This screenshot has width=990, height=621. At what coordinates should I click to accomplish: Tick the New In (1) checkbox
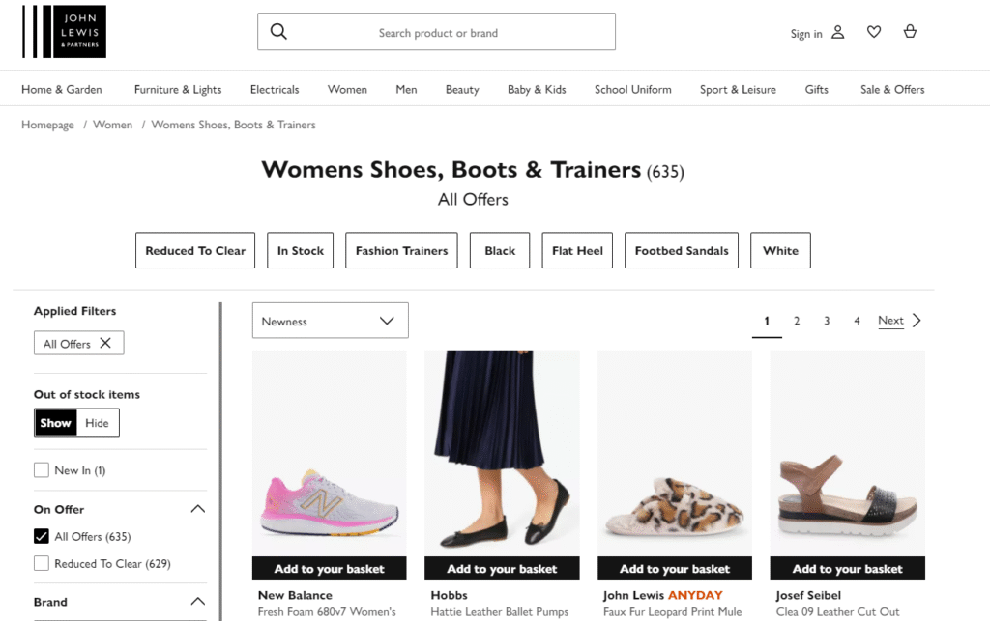click(41, 469)
